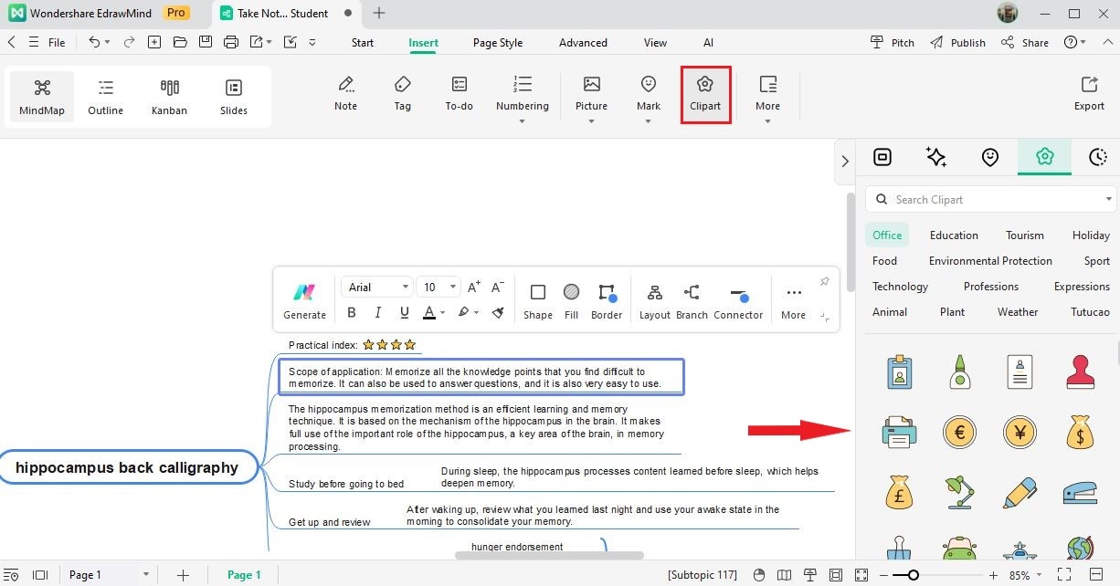
Task: Pin the floating toolbar
Action: click(824, 282)
